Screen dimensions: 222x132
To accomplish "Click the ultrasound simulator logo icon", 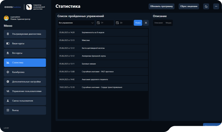I will click(29, 7).
